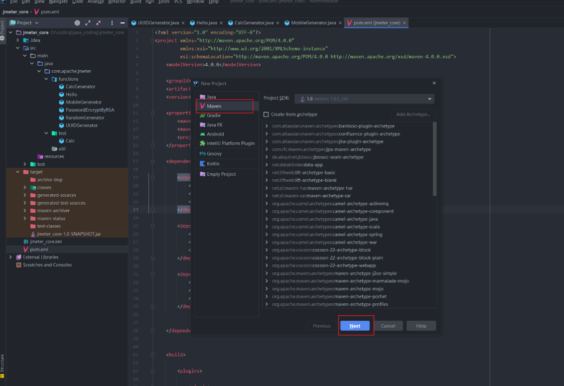
Task: Open the Navigate menu
Action: coord(58,2)
